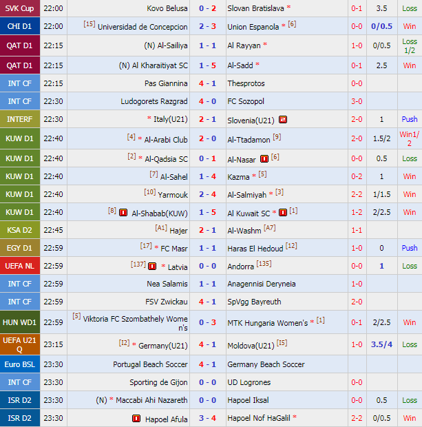422x427 pixels.
Task: Click the 3.5/4 handicap for Germany(U21) match
Action: click(381, 344)
